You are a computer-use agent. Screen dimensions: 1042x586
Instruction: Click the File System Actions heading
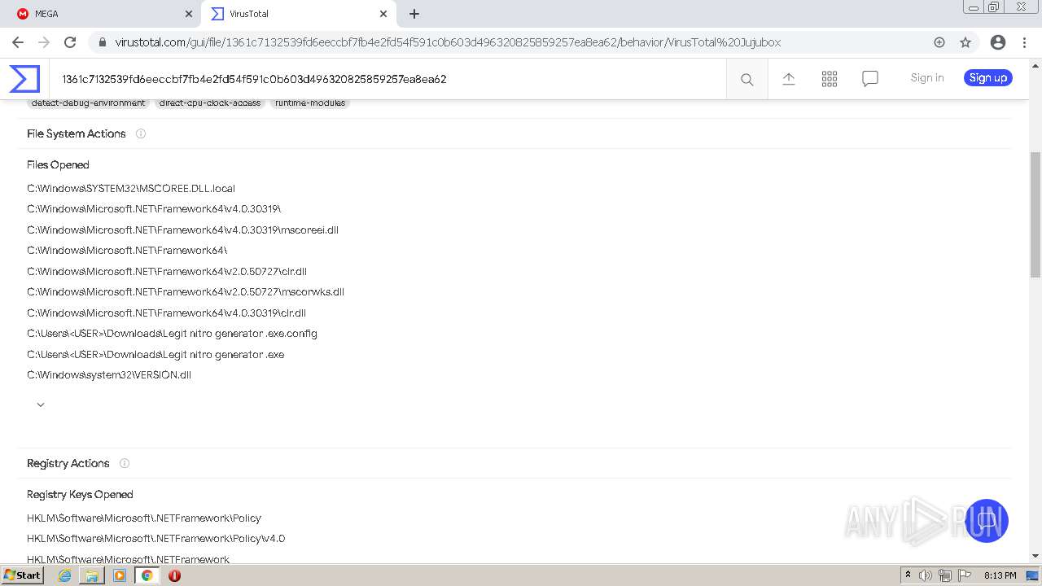(77, 133)
